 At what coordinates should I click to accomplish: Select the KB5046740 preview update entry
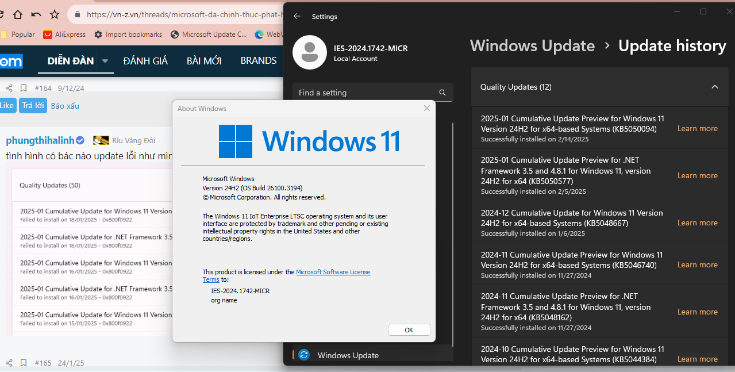pos(572,260)
